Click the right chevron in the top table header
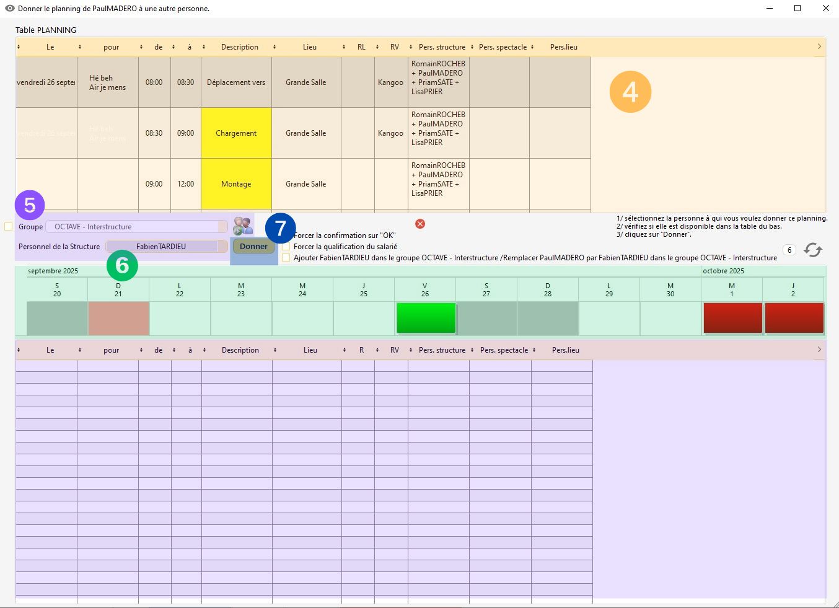The width and height of the screenshot is (839, 608). [819, 46]
